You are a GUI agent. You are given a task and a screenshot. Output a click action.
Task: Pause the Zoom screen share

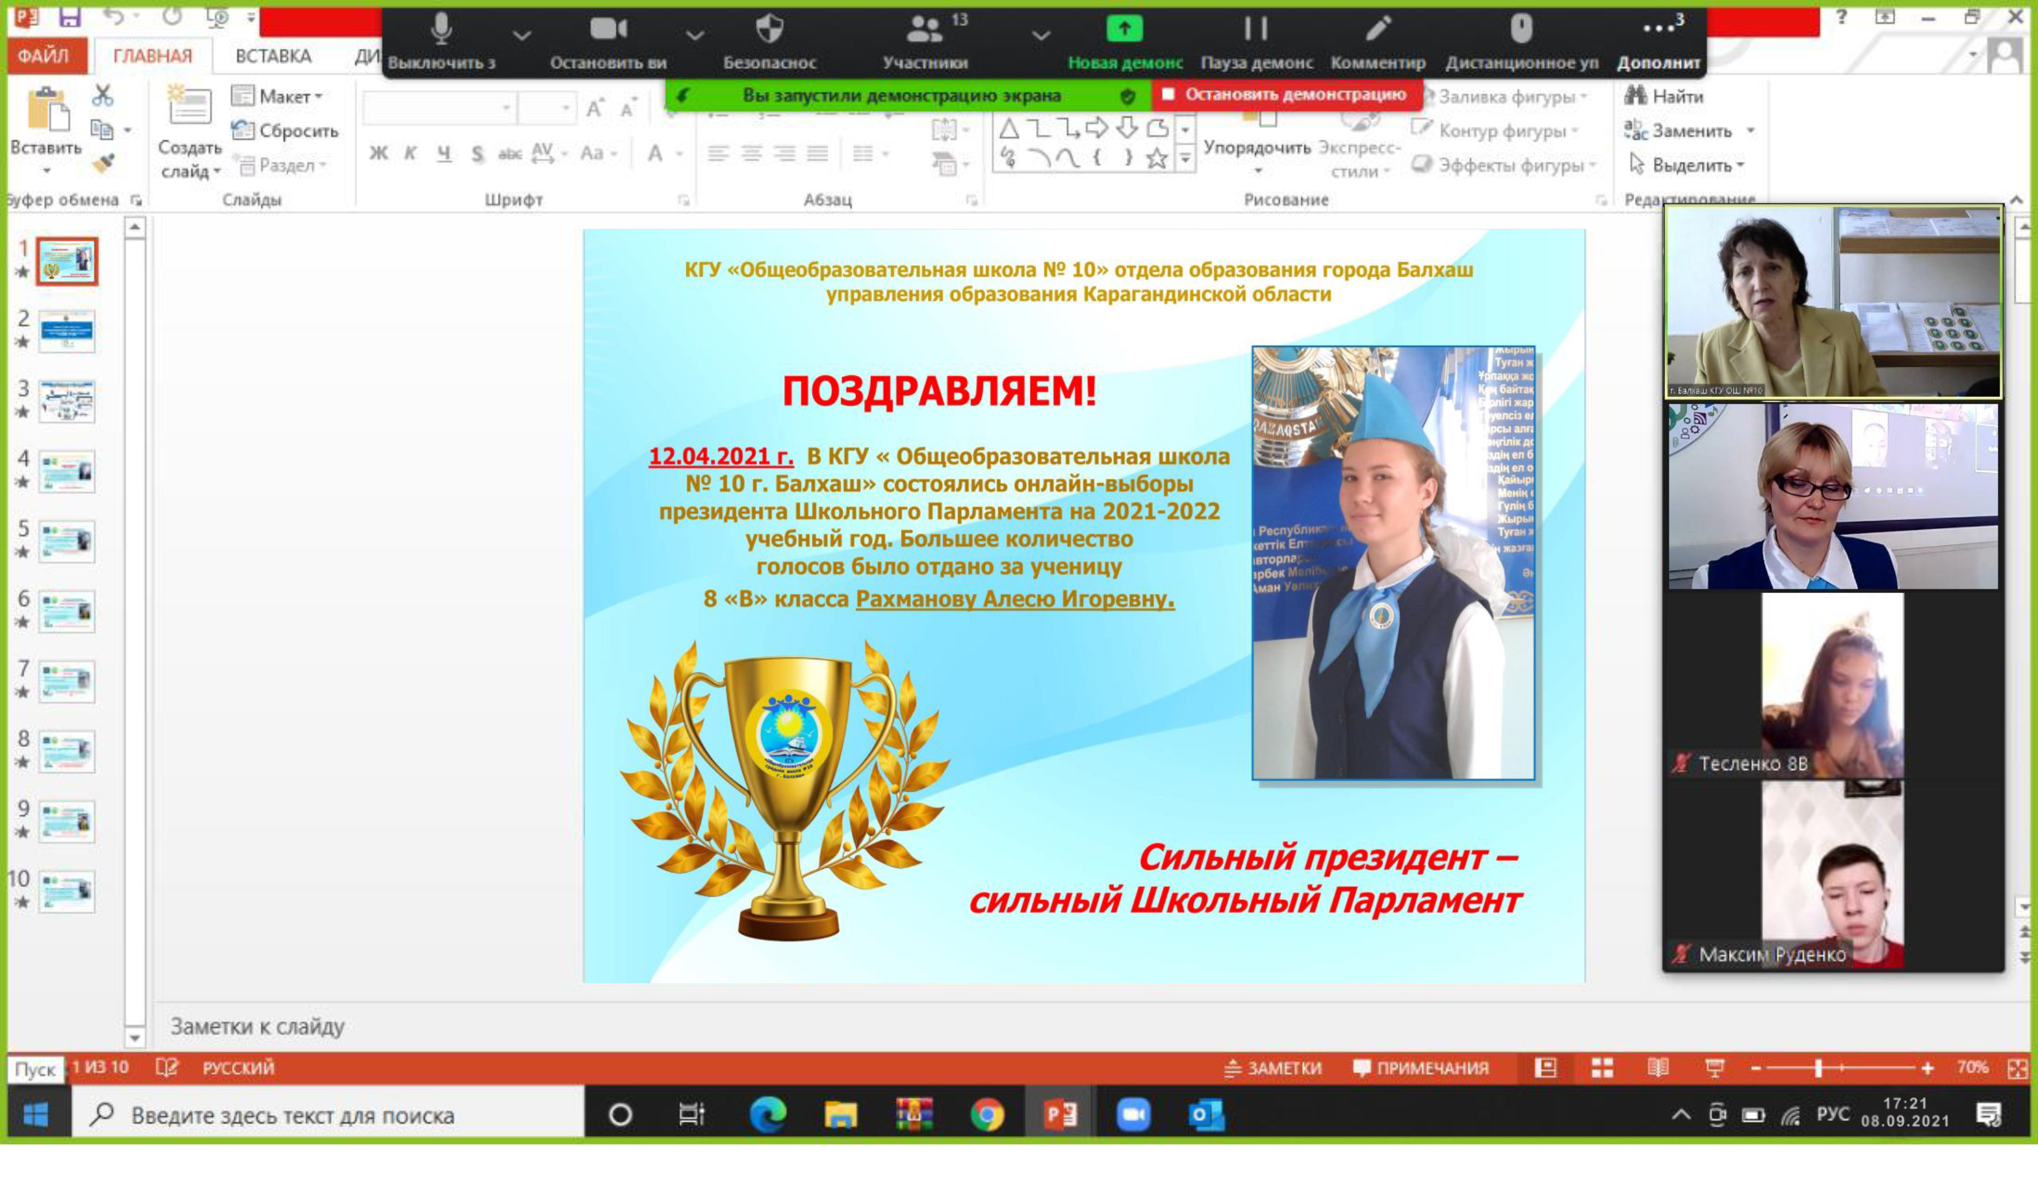(x=1255, y=30)
